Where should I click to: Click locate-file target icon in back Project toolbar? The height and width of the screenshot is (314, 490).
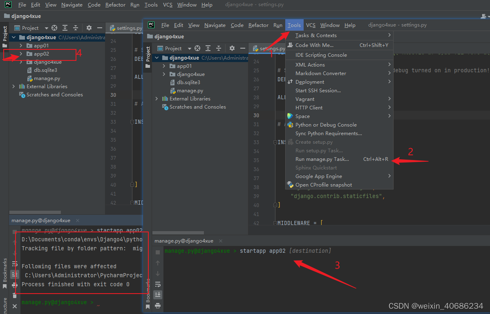coord(54,28)
